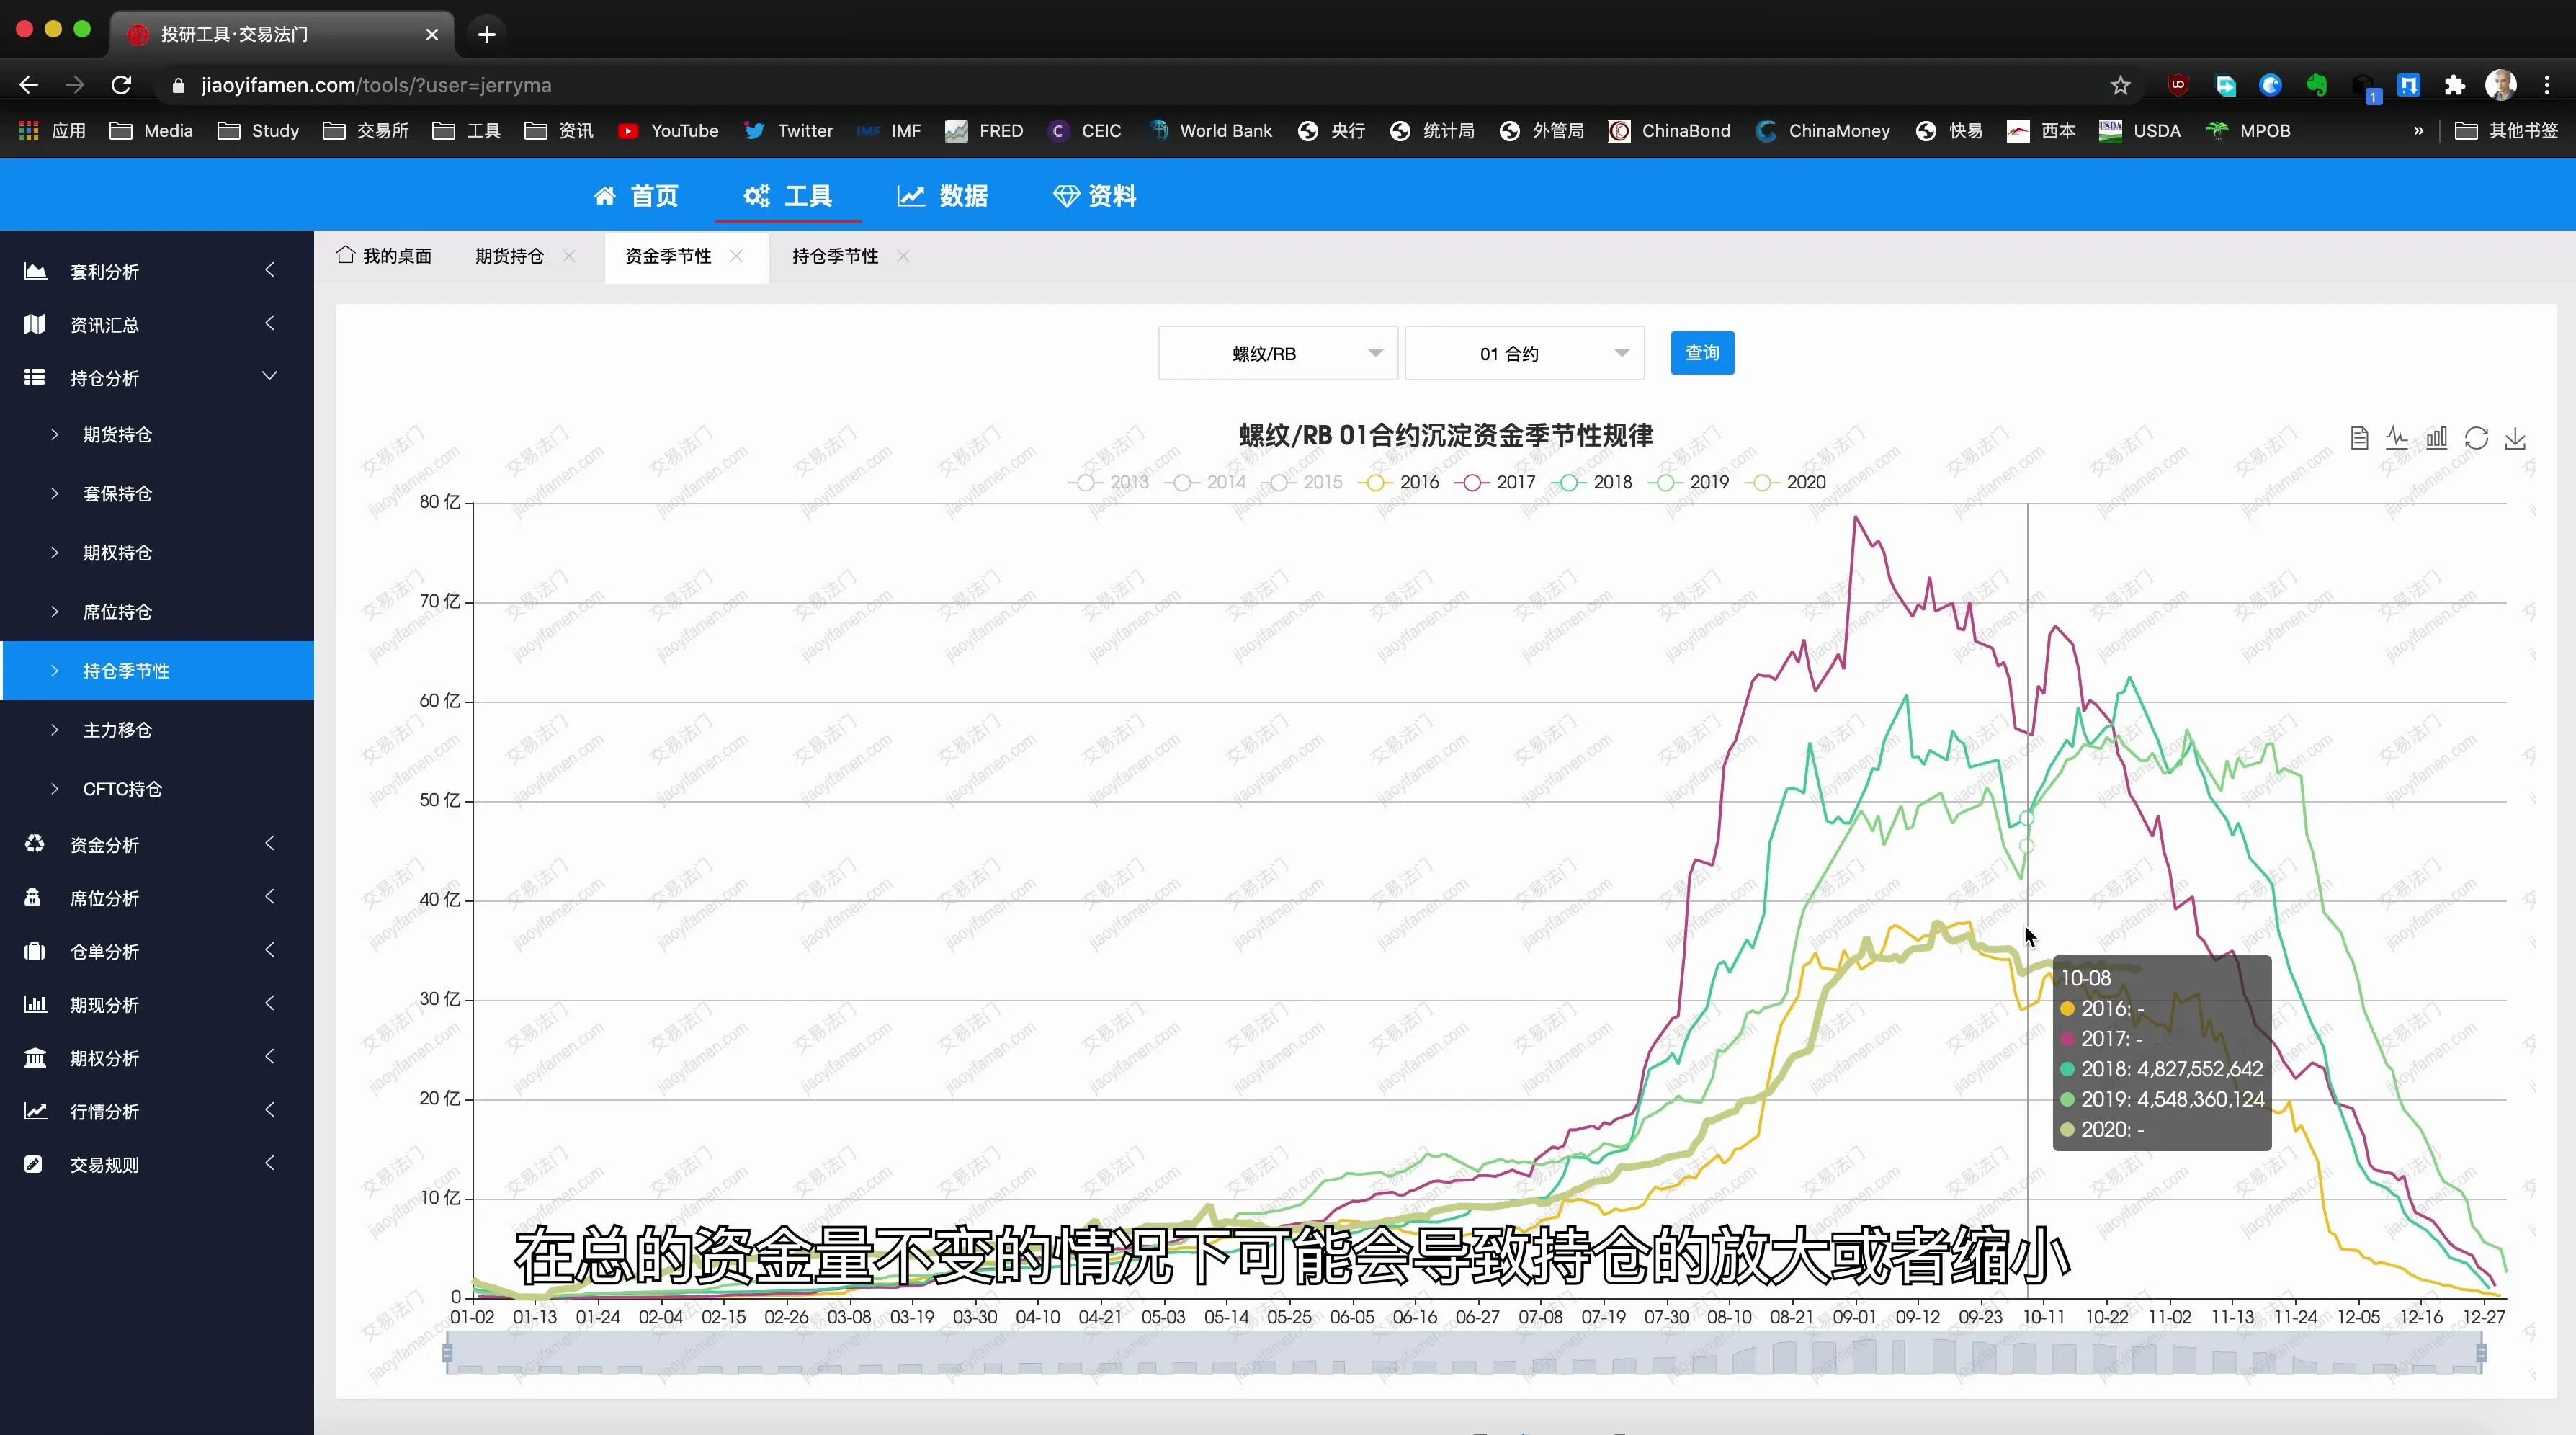The image size is (2576, 1435).
Task: Open the 螺纹/RB product dropdown
Action: (1278, 353)
